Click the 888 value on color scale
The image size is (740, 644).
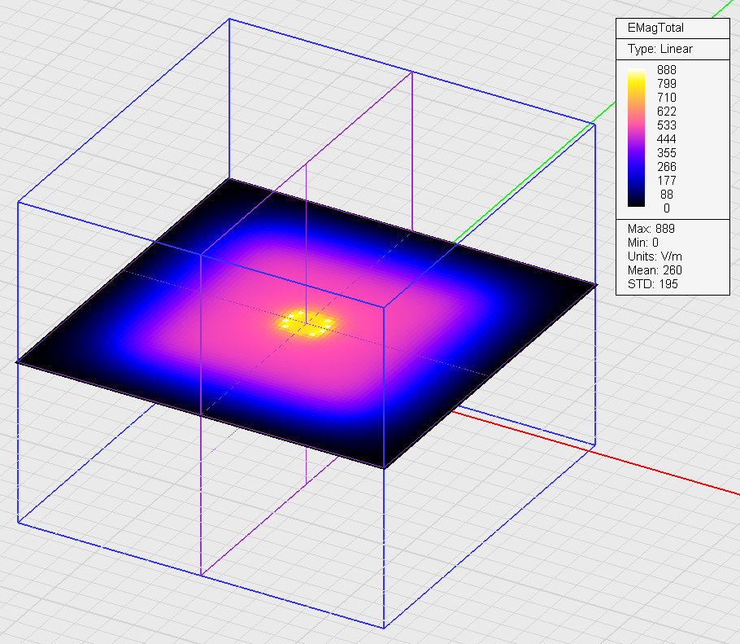pyautogui.click(x=666, y=70)
